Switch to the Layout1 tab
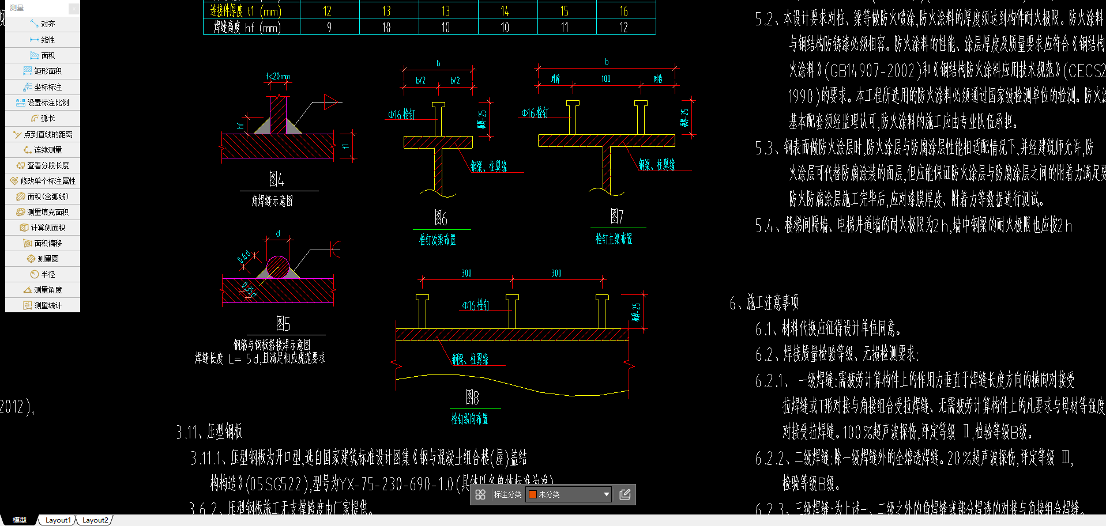This screenshot has width=1106, height=526. (x=58, y=520)
